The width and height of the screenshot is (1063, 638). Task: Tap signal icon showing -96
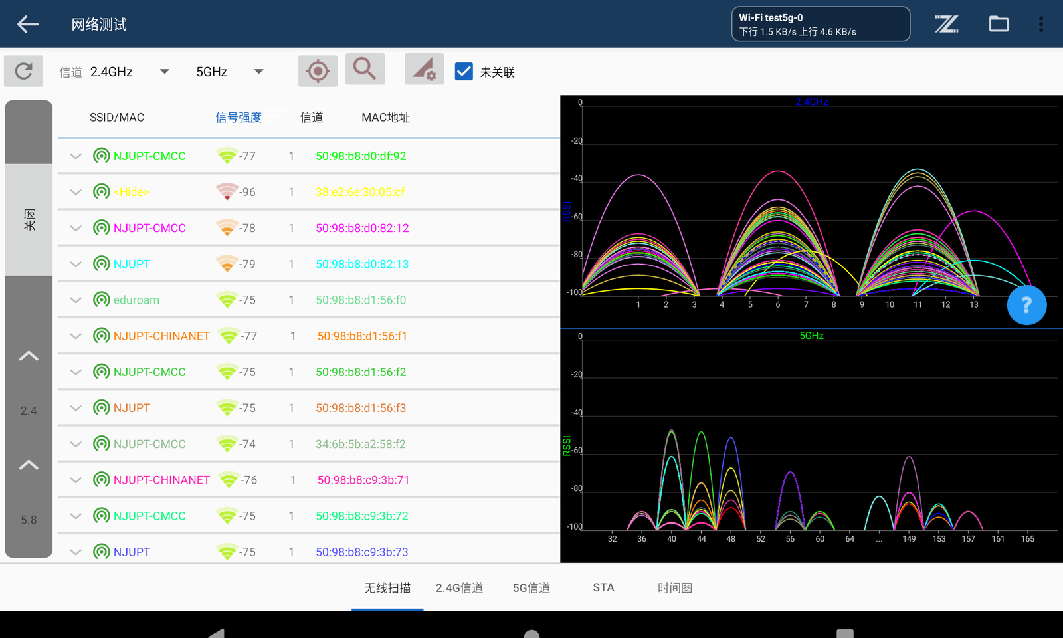227,192
